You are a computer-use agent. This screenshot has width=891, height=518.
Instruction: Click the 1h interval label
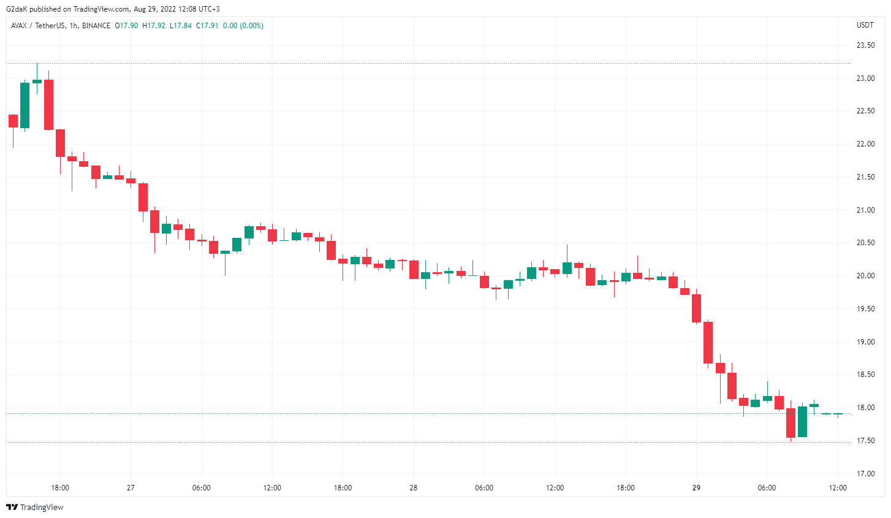(74, 26)
